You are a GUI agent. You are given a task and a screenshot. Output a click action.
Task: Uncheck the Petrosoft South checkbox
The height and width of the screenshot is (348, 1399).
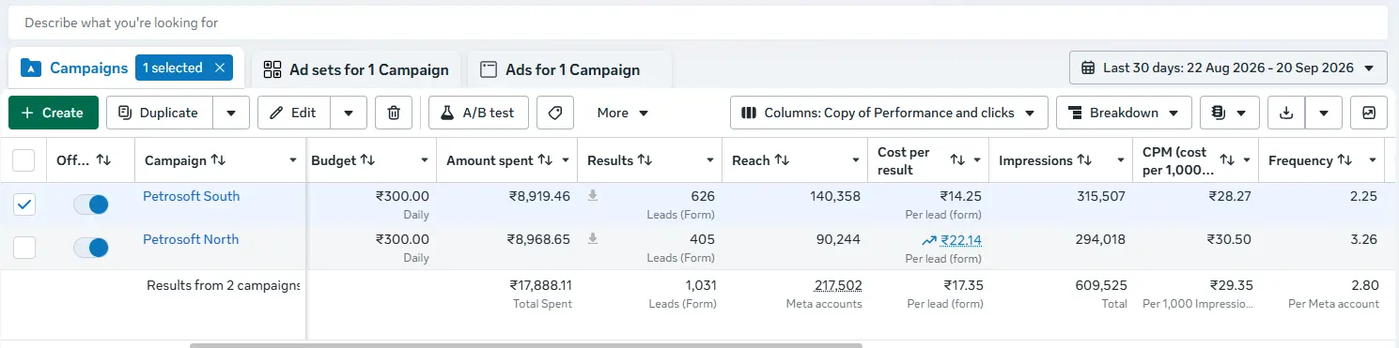[x=23, y=204]
